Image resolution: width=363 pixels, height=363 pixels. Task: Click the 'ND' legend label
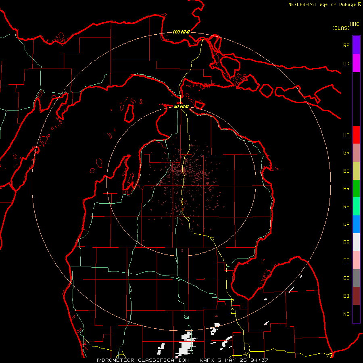coord(346,314)
